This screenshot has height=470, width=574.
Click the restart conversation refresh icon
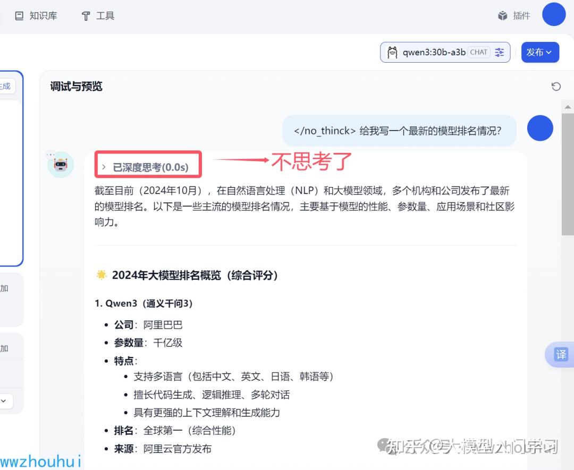pos(556,87)
